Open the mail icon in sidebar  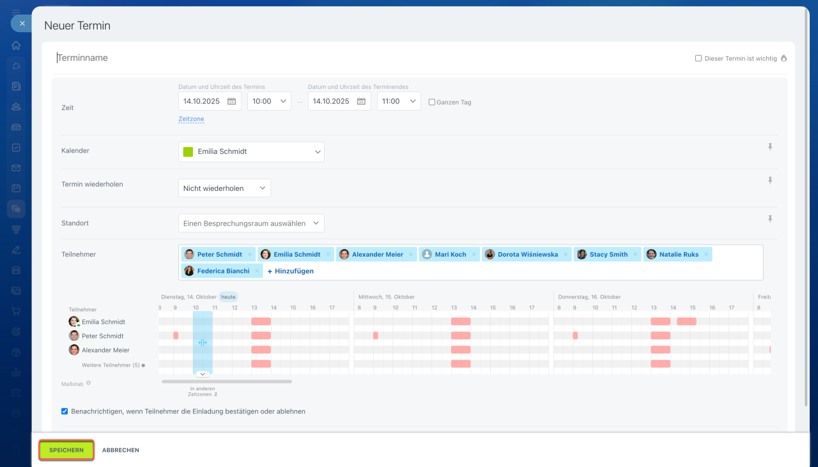pos(16,168)
